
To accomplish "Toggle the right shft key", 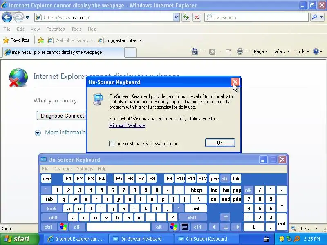I will pos(192,218).
